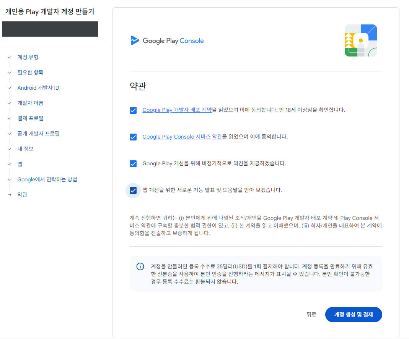The height and width of the screenshot is (339, 409).
Task: Click the checkmark icon beside 공개 개발자 프로필
Action: [x=10, y=134]
